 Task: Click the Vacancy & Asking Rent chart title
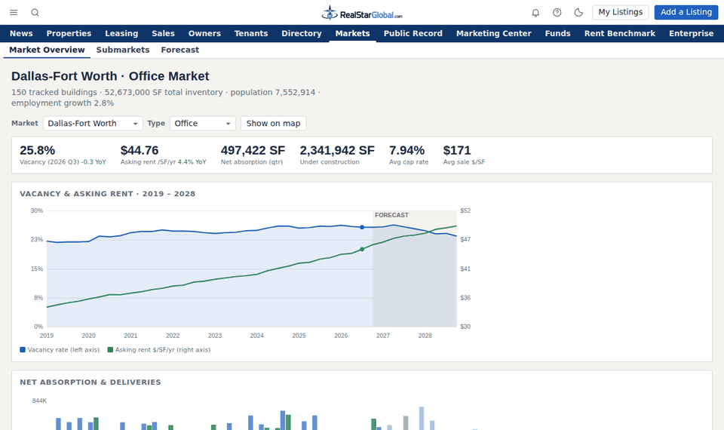tap(108, 194)
